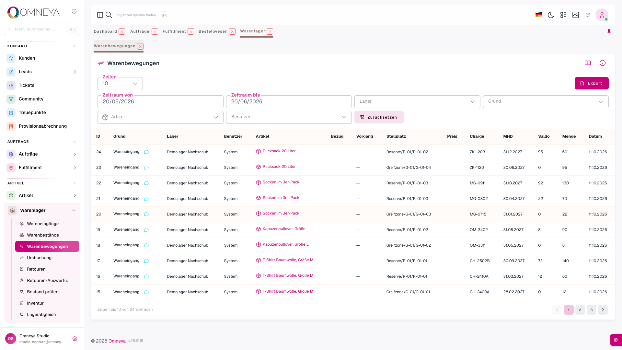
Task: Click the Menü durchsuchen search field
Action: tap(42, 29)
